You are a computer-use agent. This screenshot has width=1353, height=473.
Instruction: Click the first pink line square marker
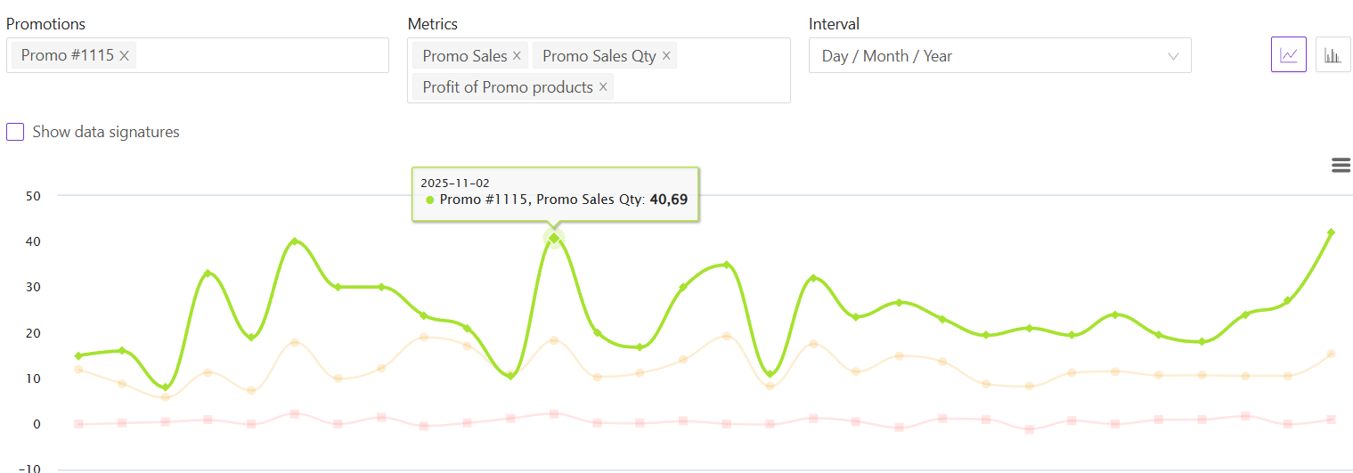(x=78, y=424)
